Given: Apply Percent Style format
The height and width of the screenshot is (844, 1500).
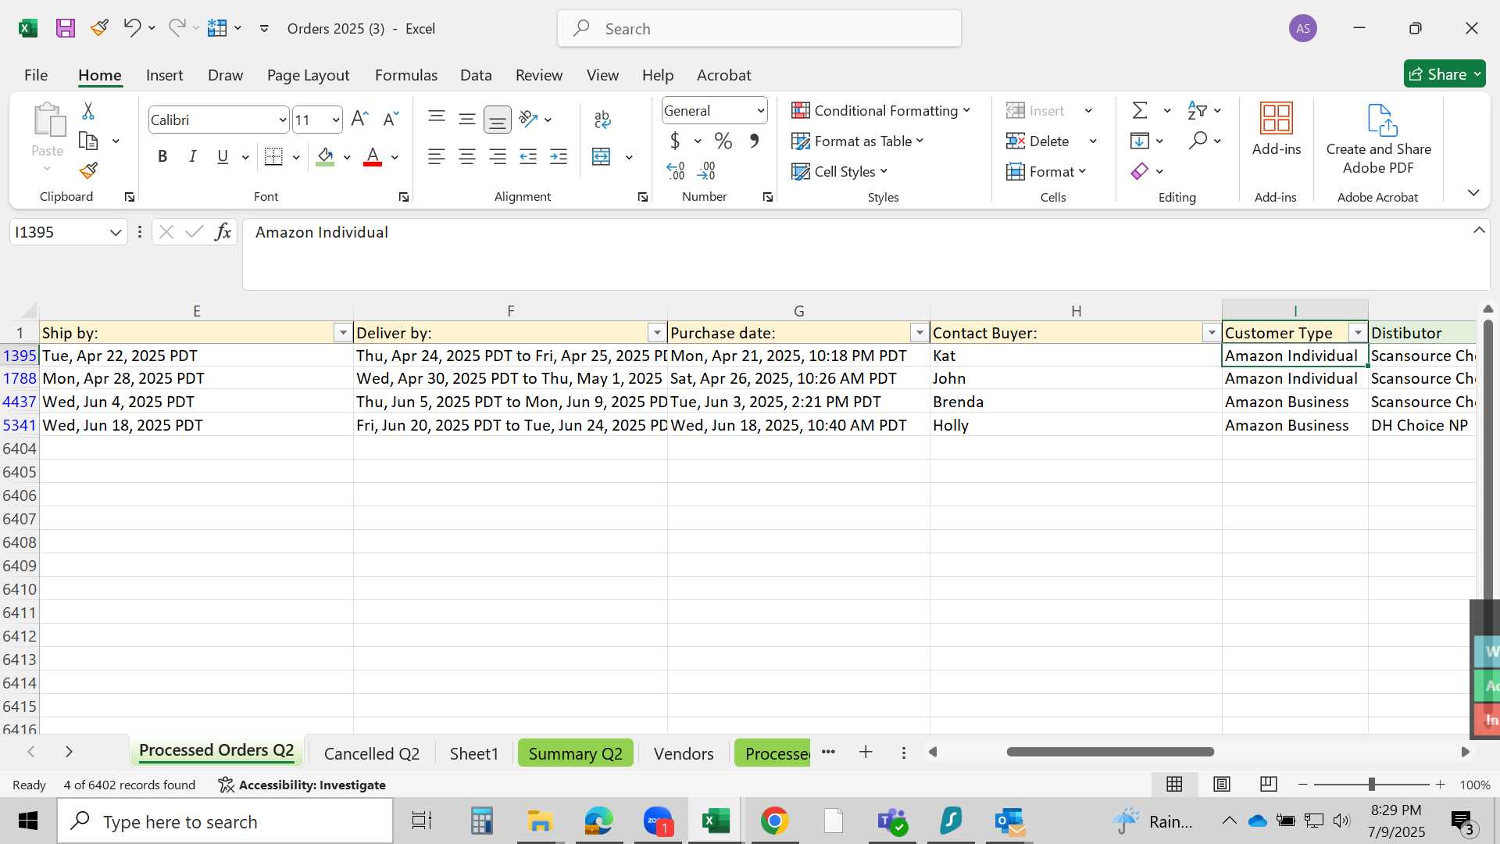Looking at the screenshot, I should tap(723, 141).
